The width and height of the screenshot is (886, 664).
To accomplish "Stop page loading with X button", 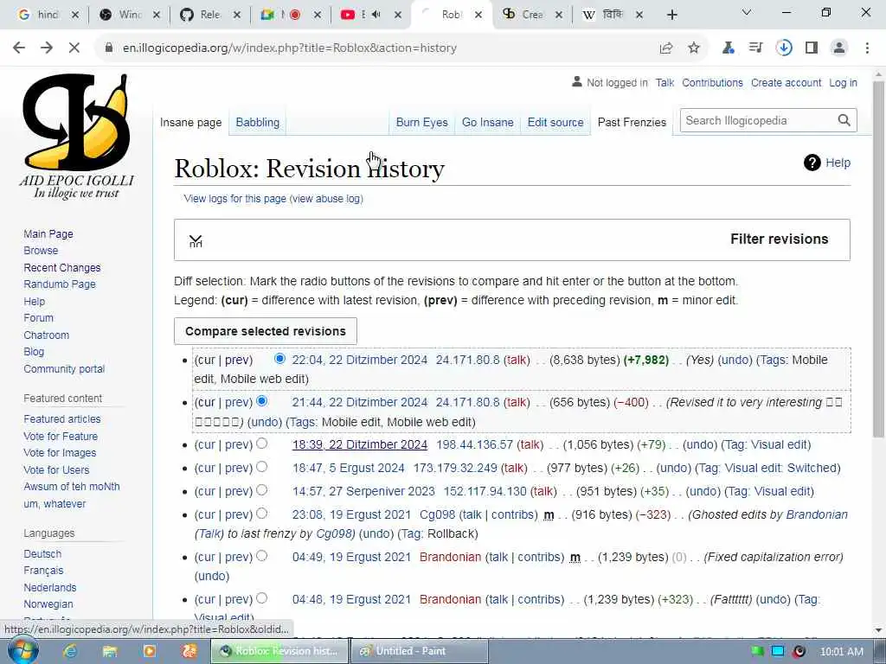I will point(74,48).
